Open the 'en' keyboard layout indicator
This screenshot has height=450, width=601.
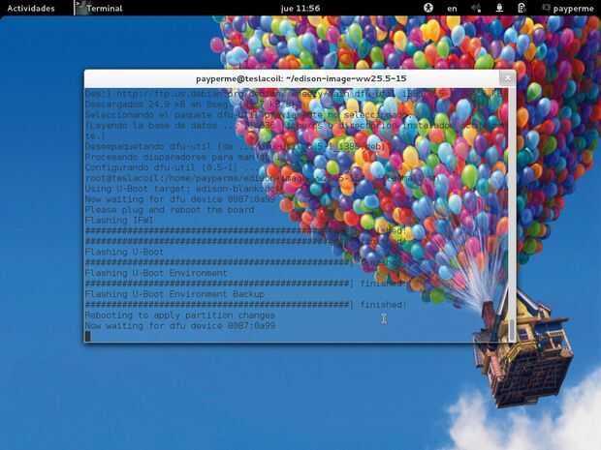click(452, 8)
